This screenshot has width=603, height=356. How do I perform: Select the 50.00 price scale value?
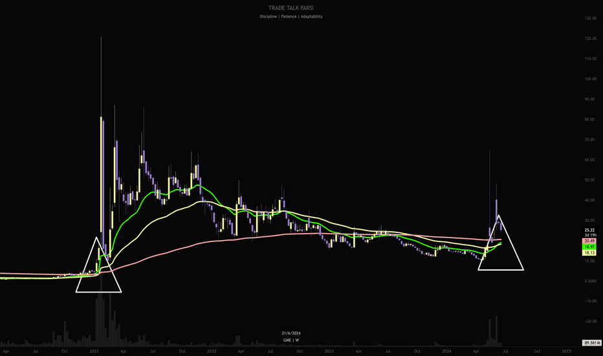[590, 180]
